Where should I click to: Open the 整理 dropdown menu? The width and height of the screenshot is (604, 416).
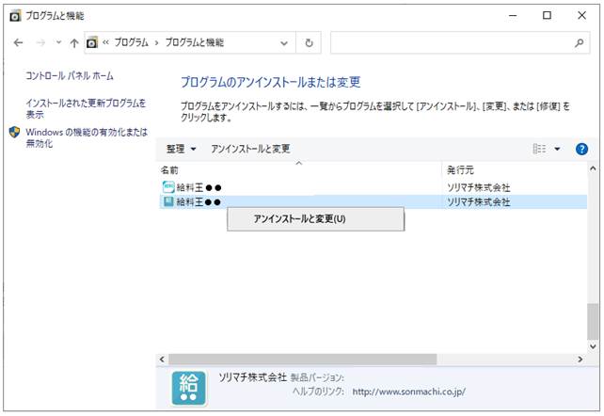tap(181, 149)
